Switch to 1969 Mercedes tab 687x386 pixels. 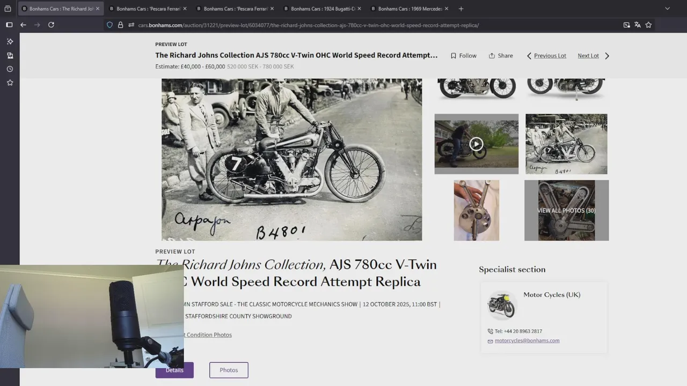pyautogui.click(x=408, y=9)
